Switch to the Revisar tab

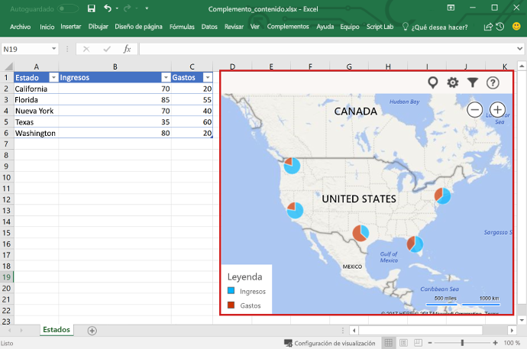(x=234, y=27)
